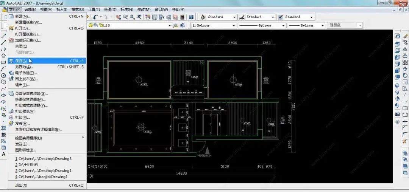Select the Line draw tool
The height and width of the screenshot is (192, 409).
point(4,36)
